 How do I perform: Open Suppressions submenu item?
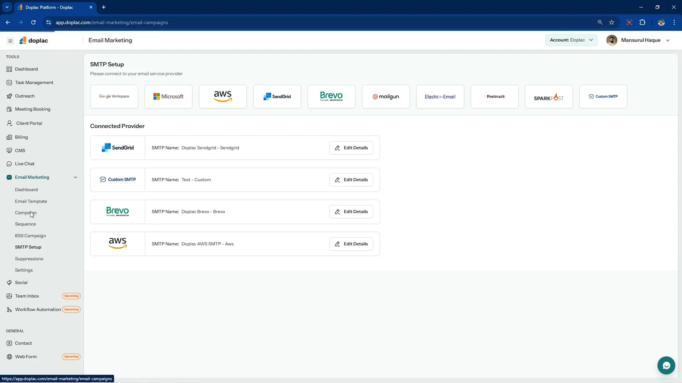[x=29, y=259]
